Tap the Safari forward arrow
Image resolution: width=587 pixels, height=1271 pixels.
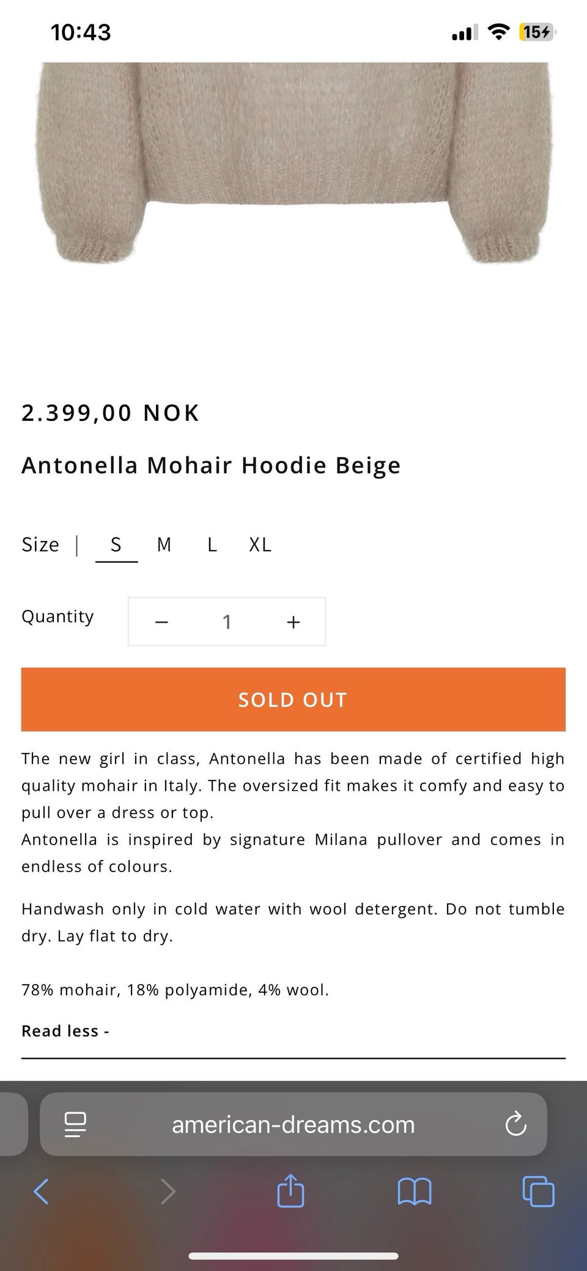tap(168, 1191)
